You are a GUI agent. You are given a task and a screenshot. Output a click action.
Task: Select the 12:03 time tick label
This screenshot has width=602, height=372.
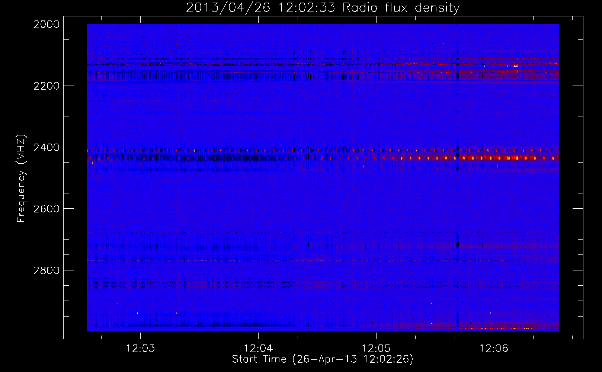pyautogui.click(x=141, y=349)
